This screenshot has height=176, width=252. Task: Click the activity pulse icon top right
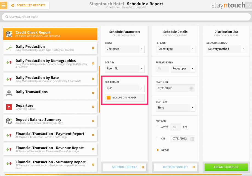249,5
